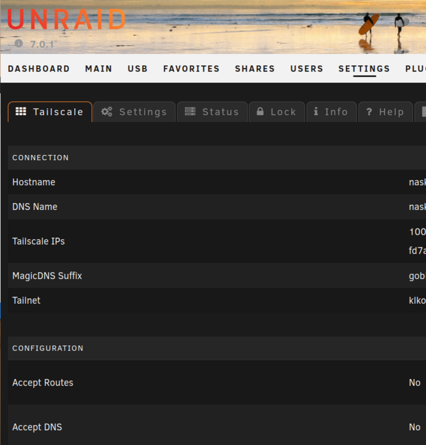Select the Hostname row label

34,182
